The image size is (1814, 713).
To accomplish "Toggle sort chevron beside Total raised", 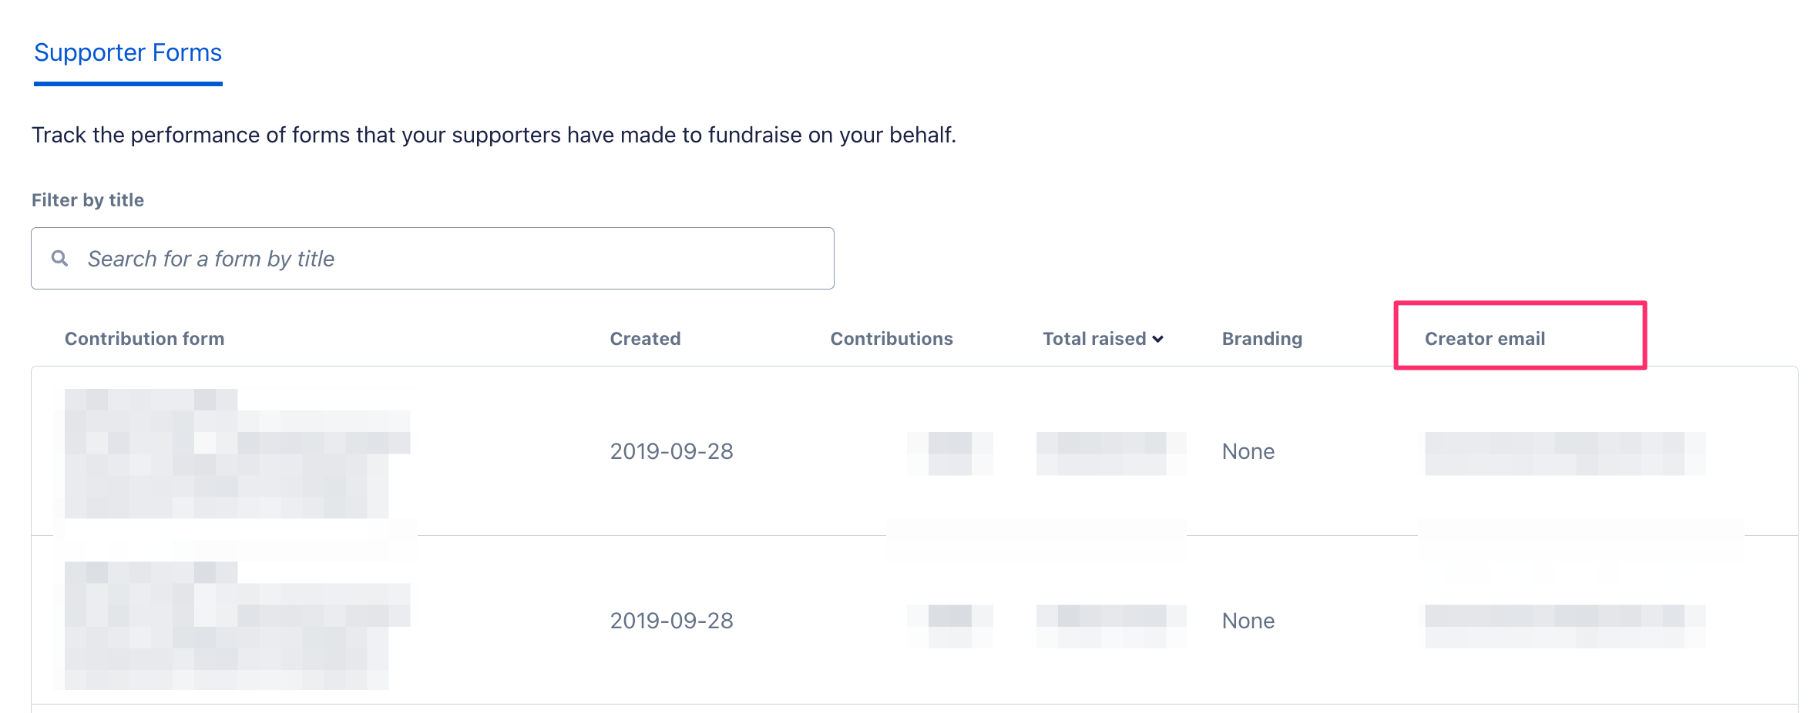I will (x=1158, y=340).
